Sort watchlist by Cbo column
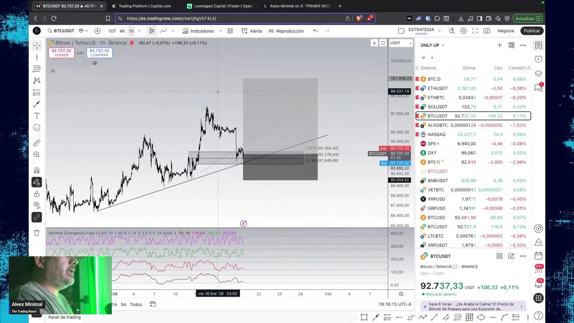 [498, 68]
